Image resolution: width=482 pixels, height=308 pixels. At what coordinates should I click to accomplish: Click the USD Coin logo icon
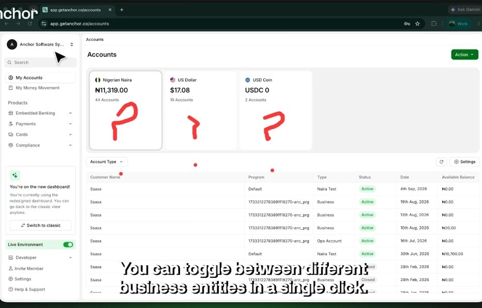pos(248,80)
